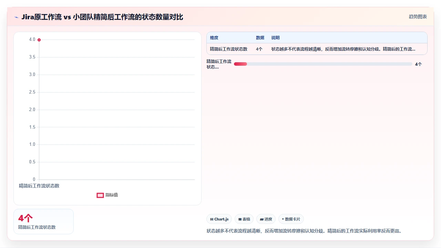Image resolution: width=441 pixels, height=248 pixels.
Task: Click the progress label 精简后工作流状态...
Action: coord(219,64)
